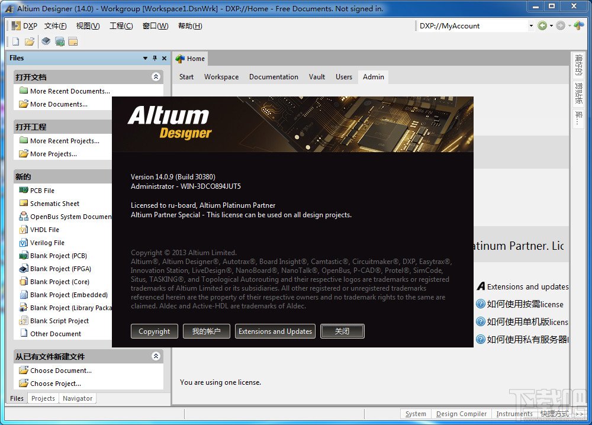Switch to the Vault page tab
592x425 pixels.
coord(317,76)
